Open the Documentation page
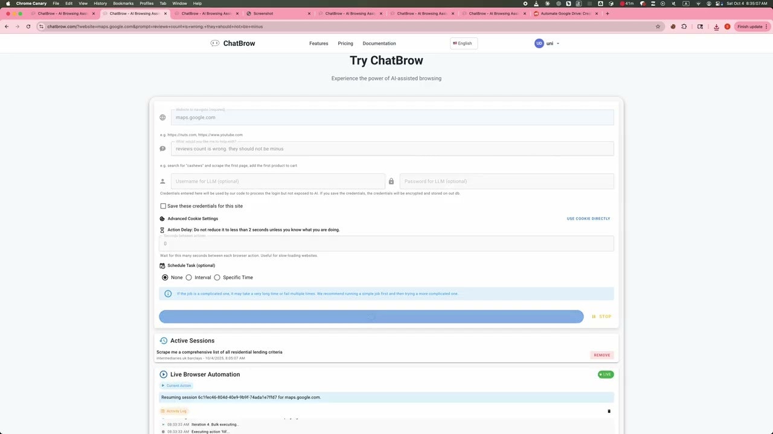Image resolution: width=773 pixels, height=434 pixels. 379,43
